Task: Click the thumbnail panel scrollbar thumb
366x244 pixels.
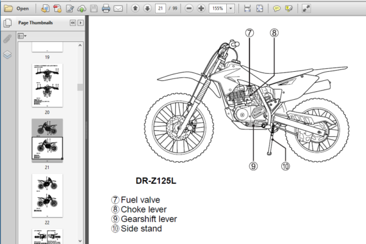Action: coord(80,87)
